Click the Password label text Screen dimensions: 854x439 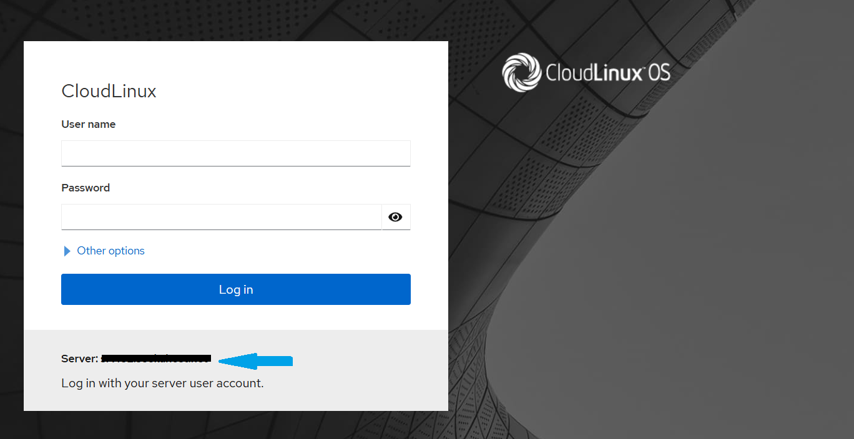pos(86,188)
